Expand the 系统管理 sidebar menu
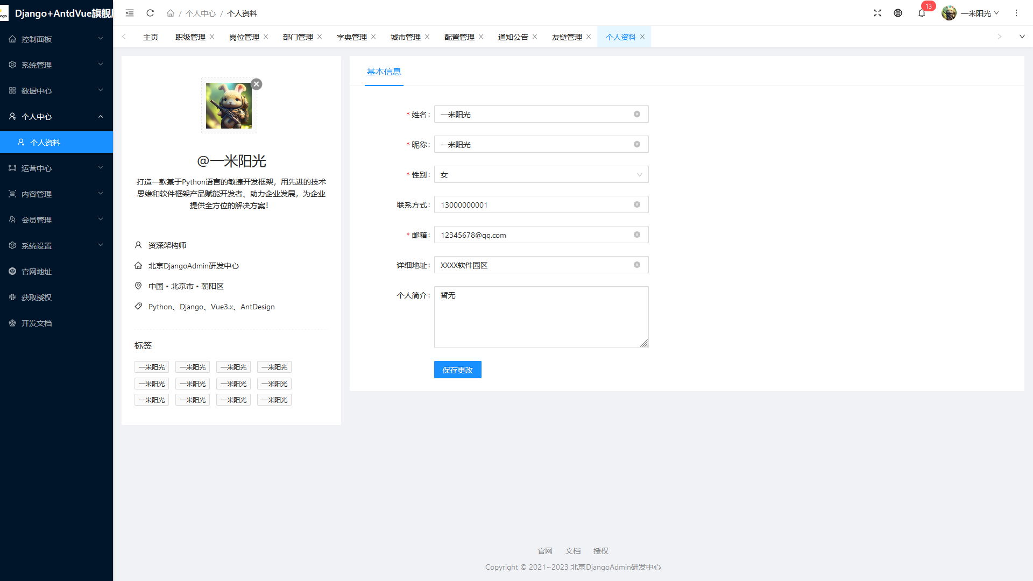This screenshot has width=1033, height=581. click(x=56, y=65)
